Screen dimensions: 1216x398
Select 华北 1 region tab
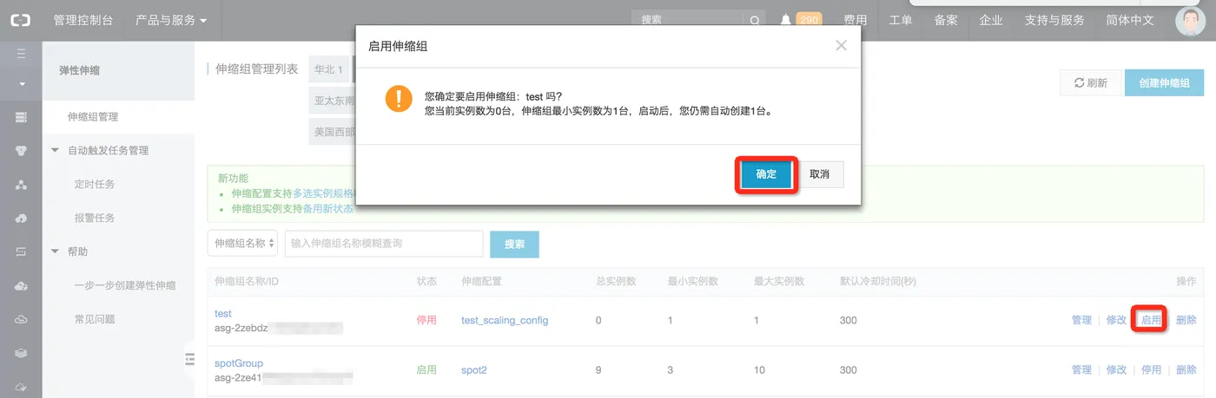329,69
